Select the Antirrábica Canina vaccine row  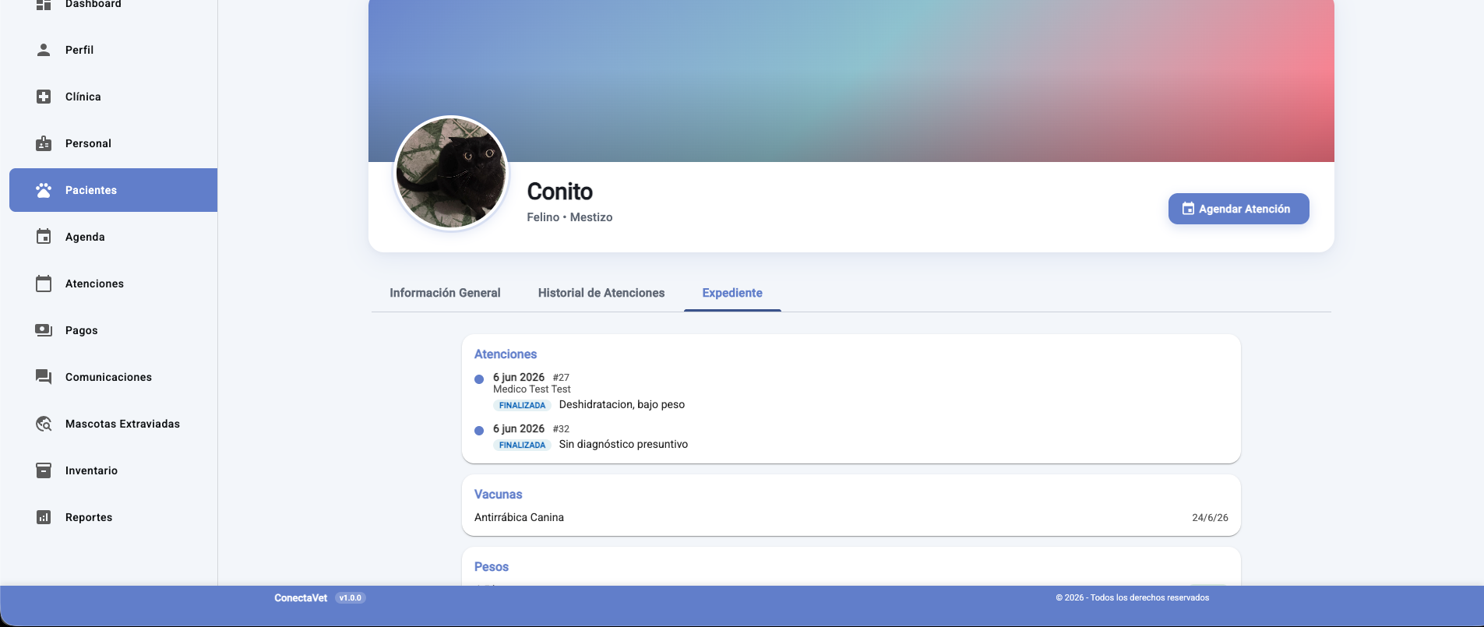pos(851,517)
